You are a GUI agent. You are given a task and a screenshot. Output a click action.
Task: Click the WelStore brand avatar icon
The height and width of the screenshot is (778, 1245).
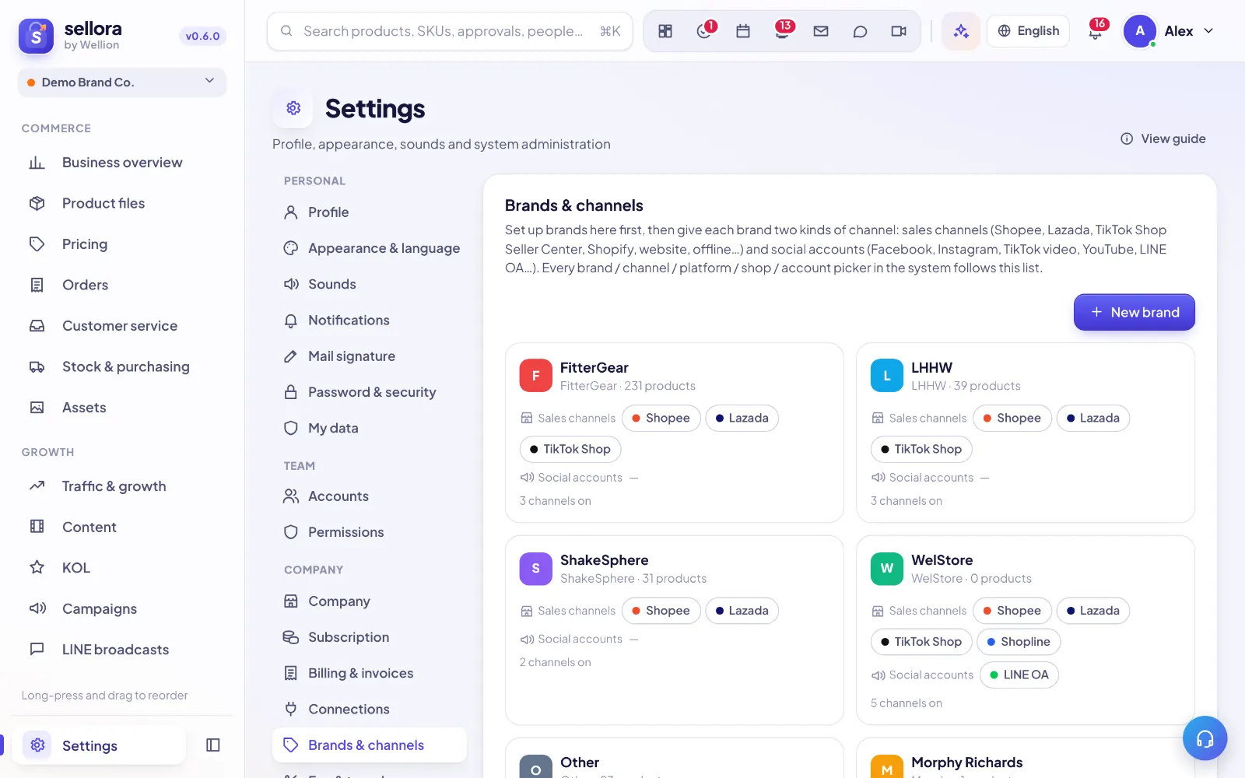click(x=887, y=569)
